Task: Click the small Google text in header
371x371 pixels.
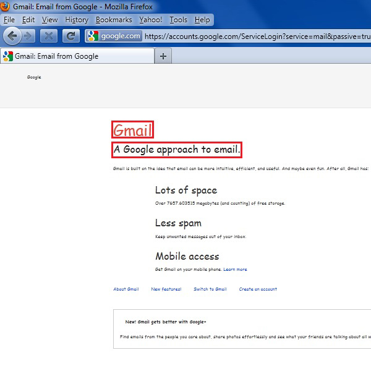Action: (34, 77)
